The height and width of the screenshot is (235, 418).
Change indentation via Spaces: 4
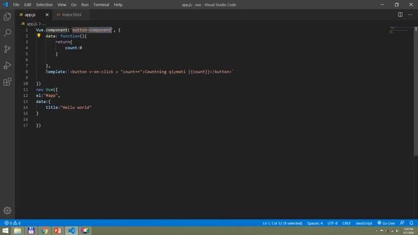tap(315, 223)
